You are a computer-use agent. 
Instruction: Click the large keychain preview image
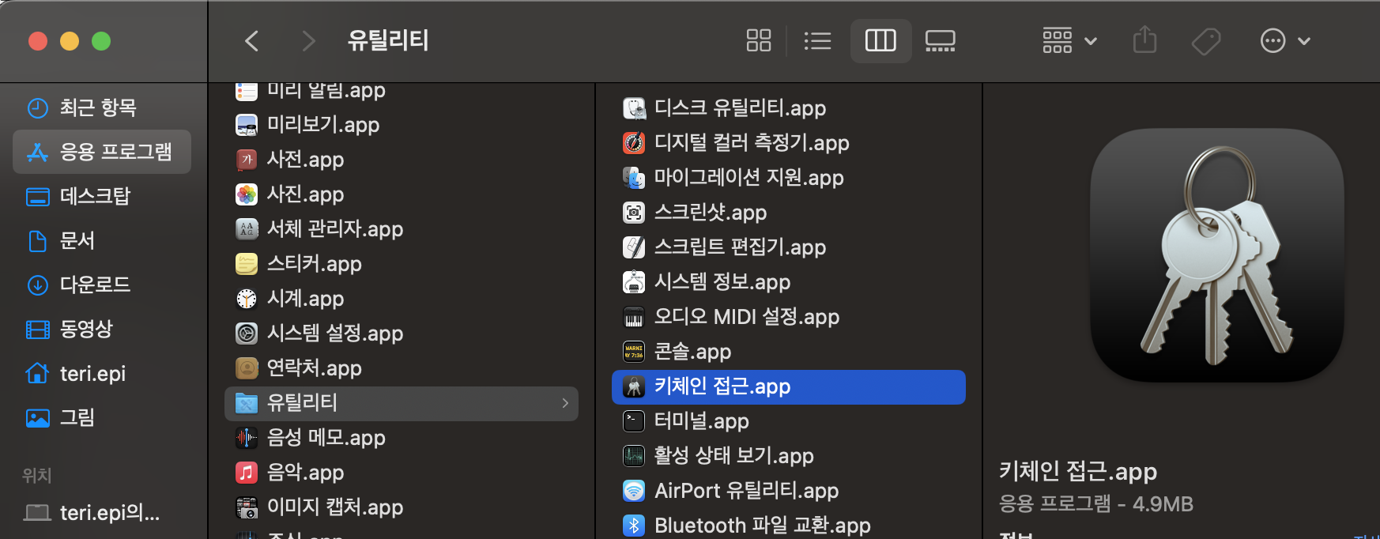tap(1217, 255)
